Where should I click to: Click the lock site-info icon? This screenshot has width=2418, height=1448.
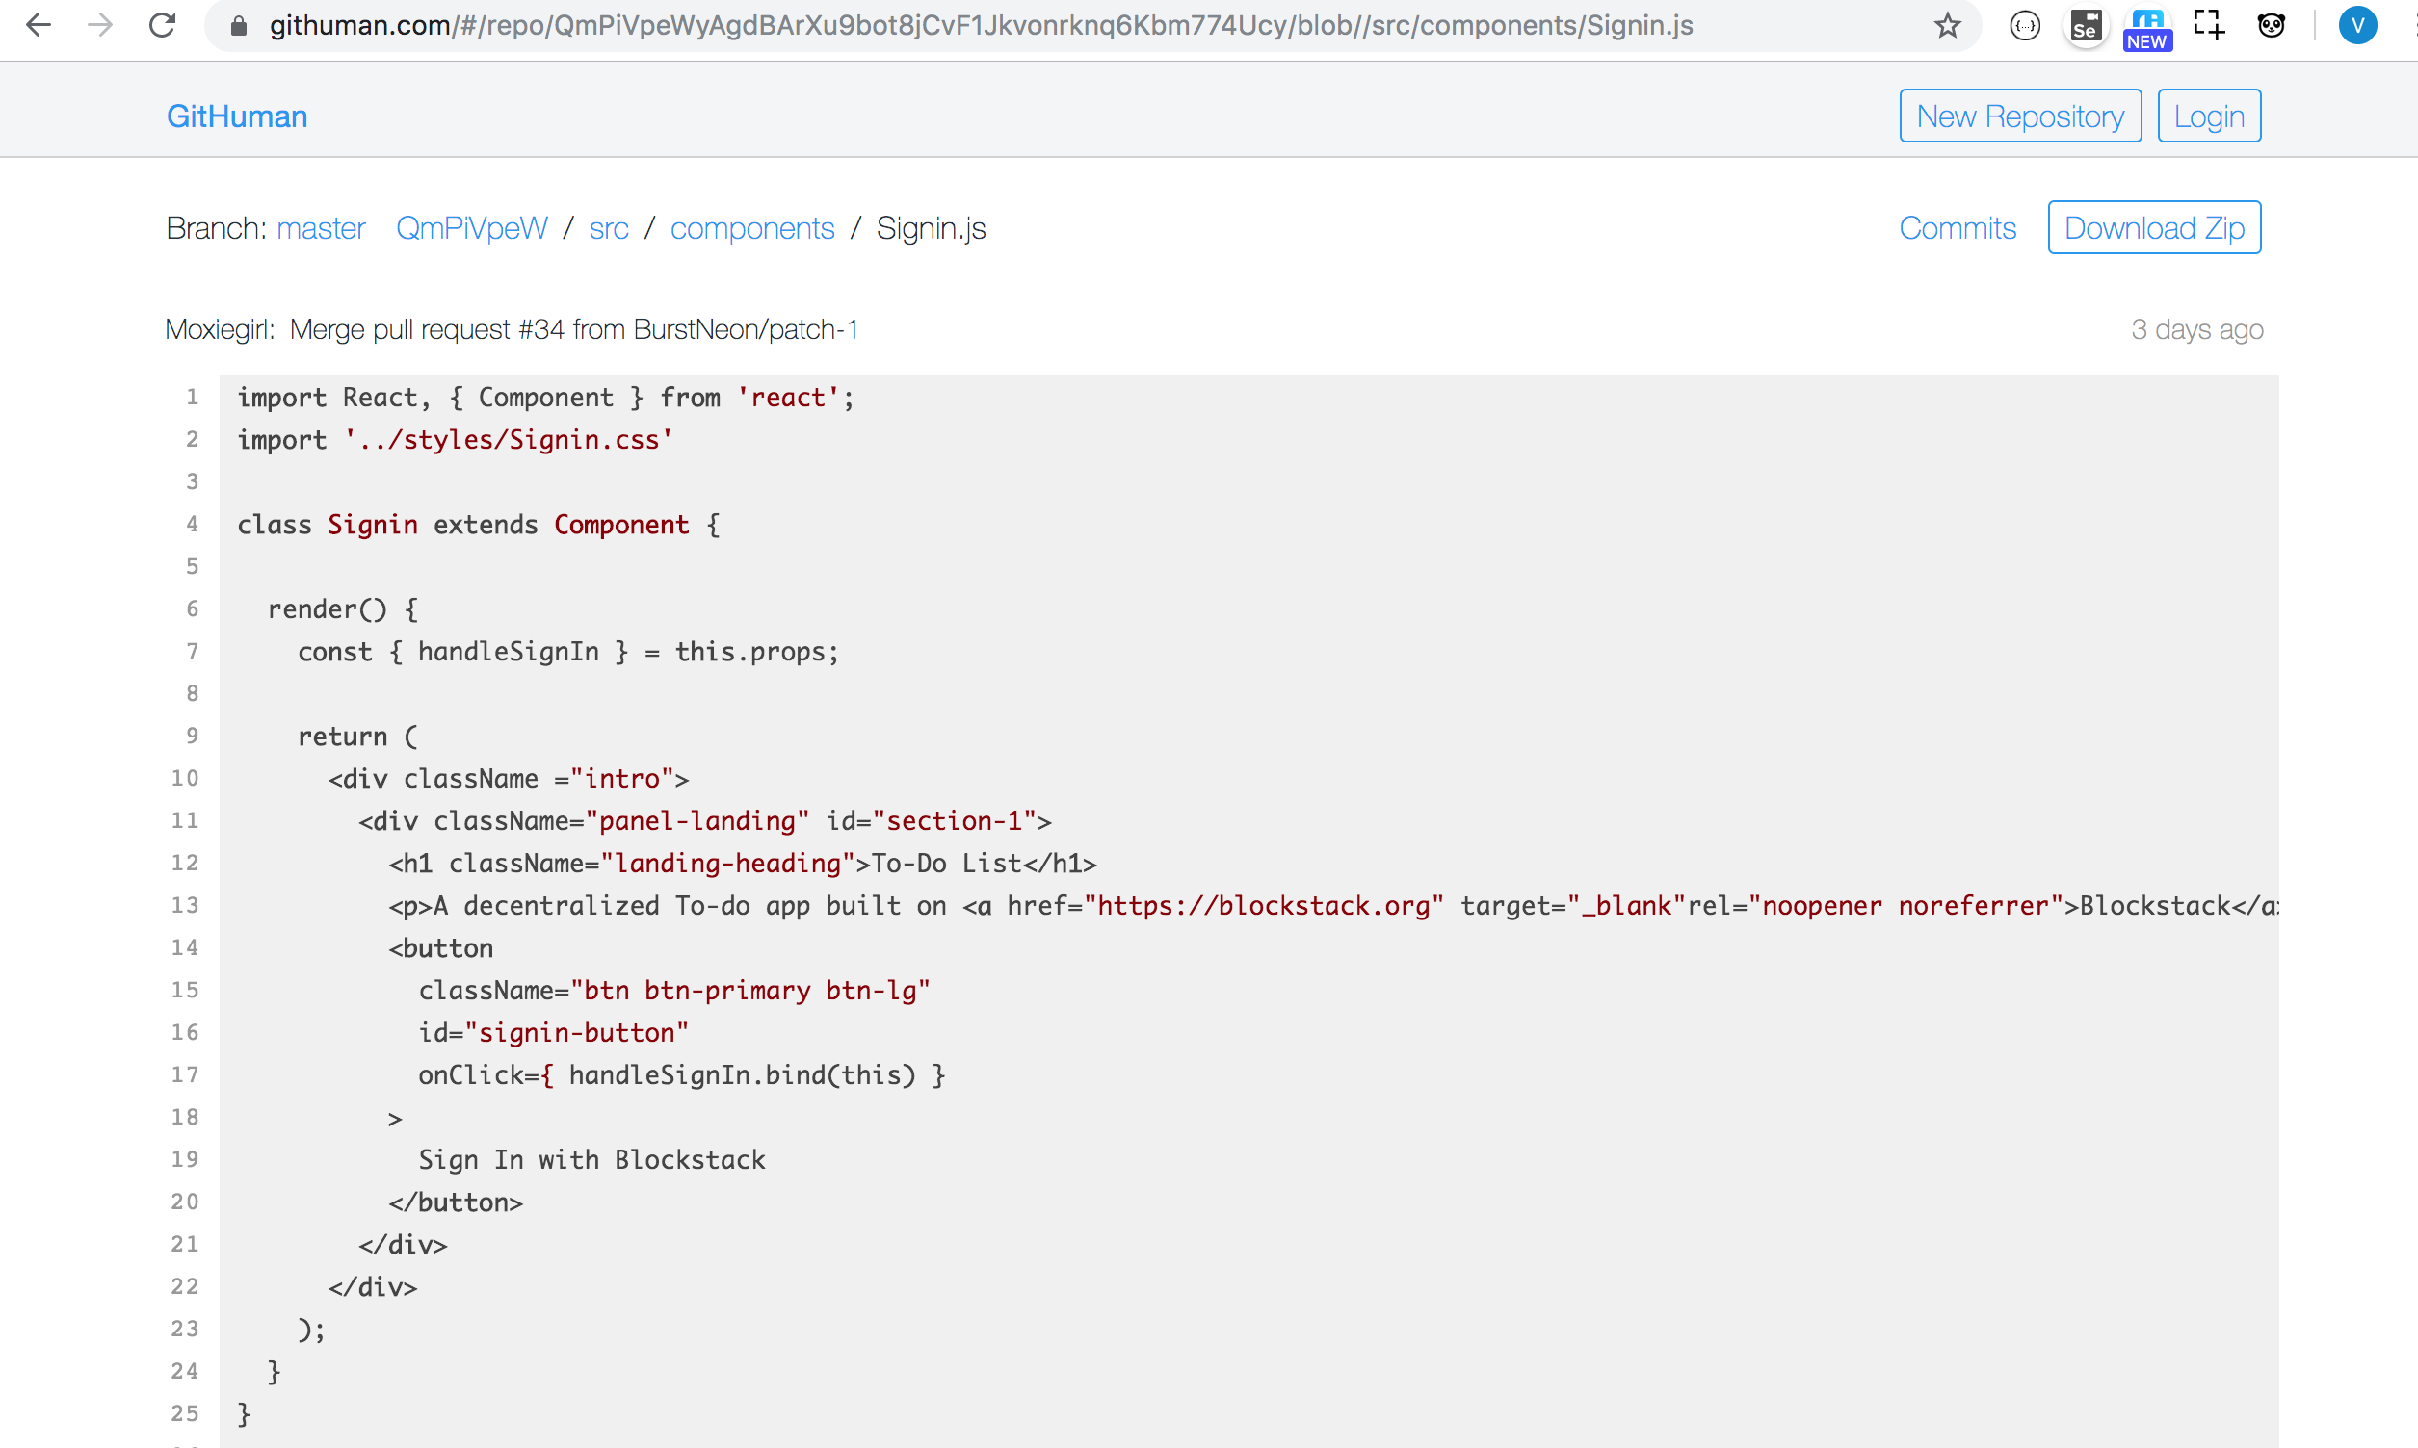(x=238, y=25)
